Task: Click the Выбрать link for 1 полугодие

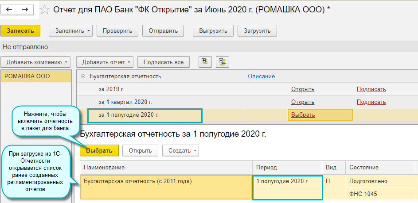Action: [x=303, y=115]
